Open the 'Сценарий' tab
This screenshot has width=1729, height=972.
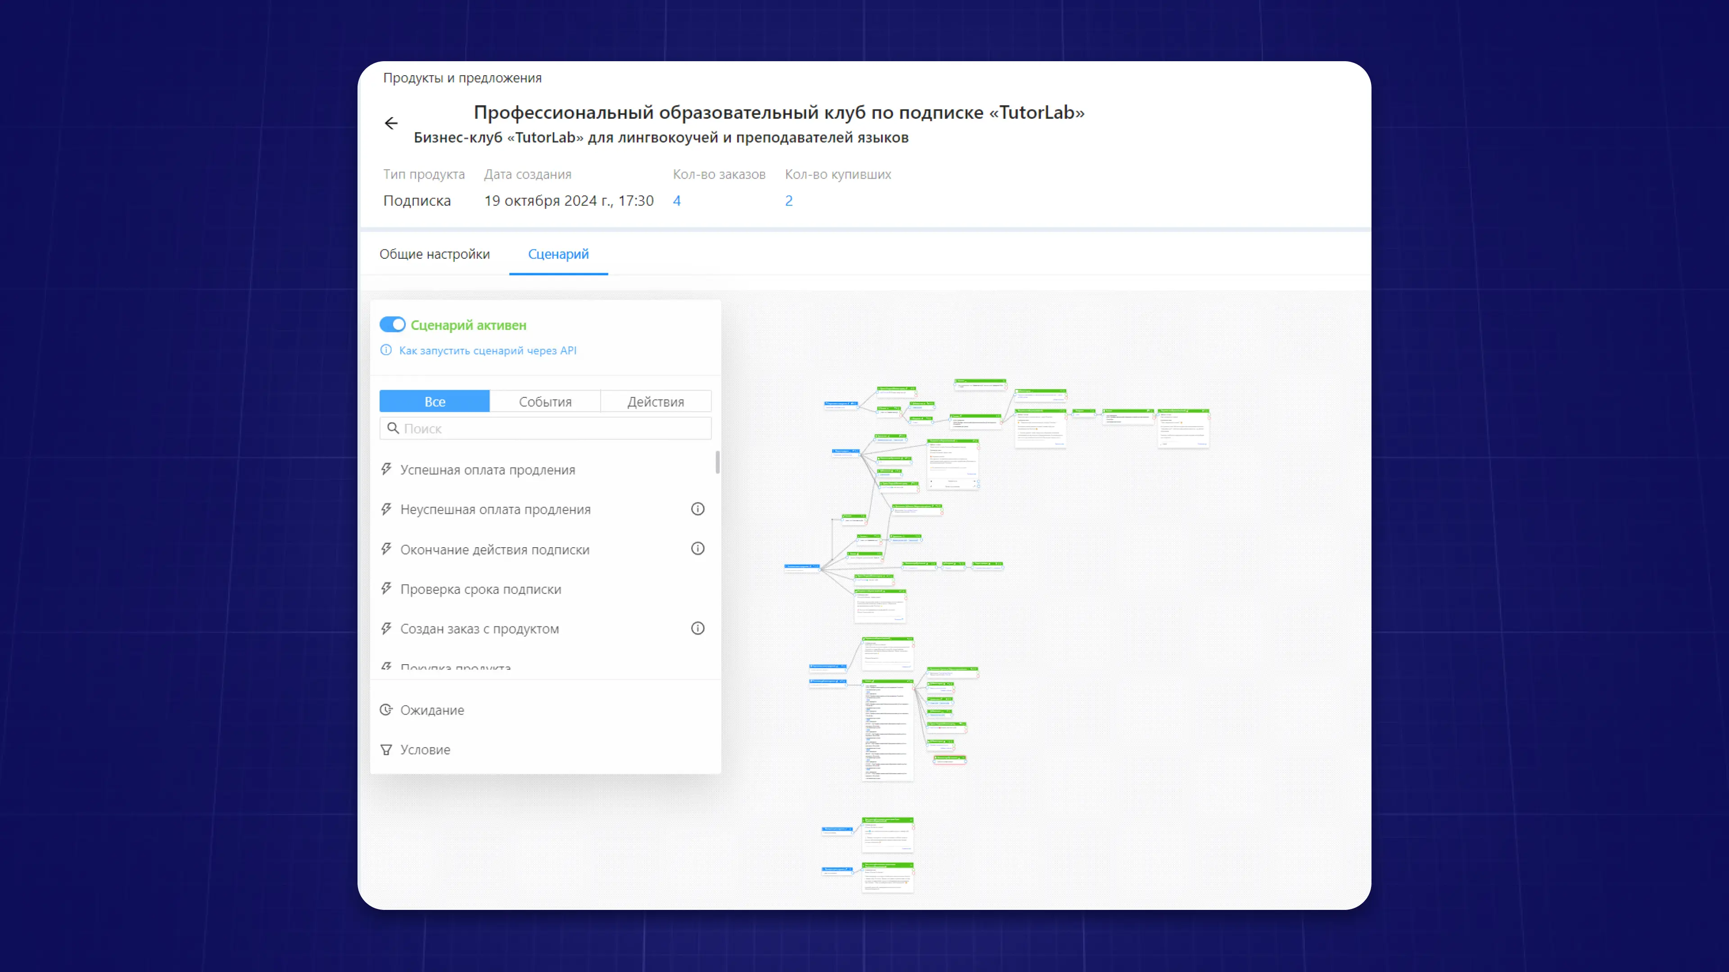[558, 254]
